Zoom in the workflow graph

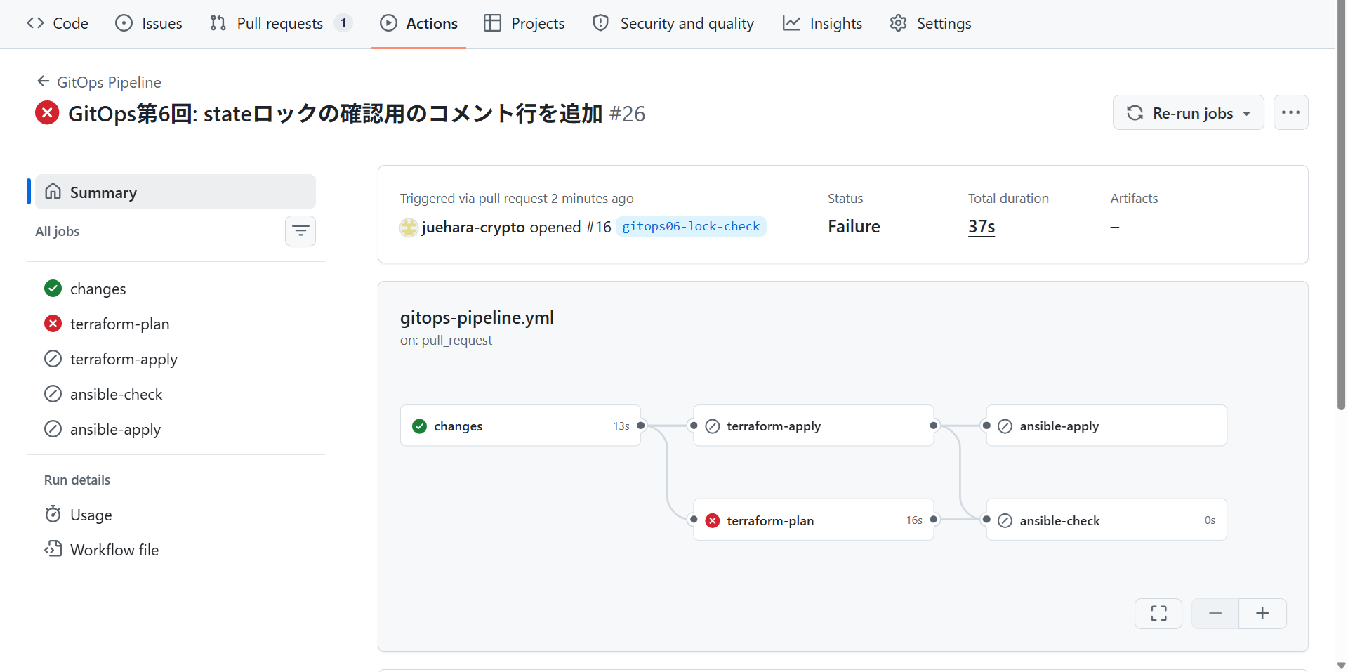pos(1262,614)
